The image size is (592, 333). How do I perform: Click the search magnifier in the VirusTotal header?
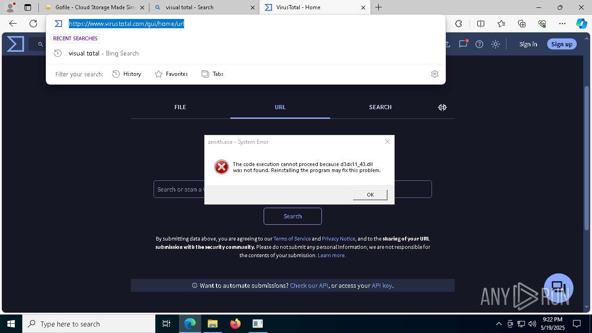(x=41, y=44)
